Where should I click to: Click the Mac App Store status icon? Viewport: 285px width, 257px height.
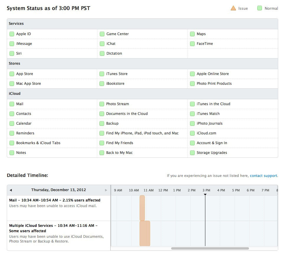coord(12,84)
